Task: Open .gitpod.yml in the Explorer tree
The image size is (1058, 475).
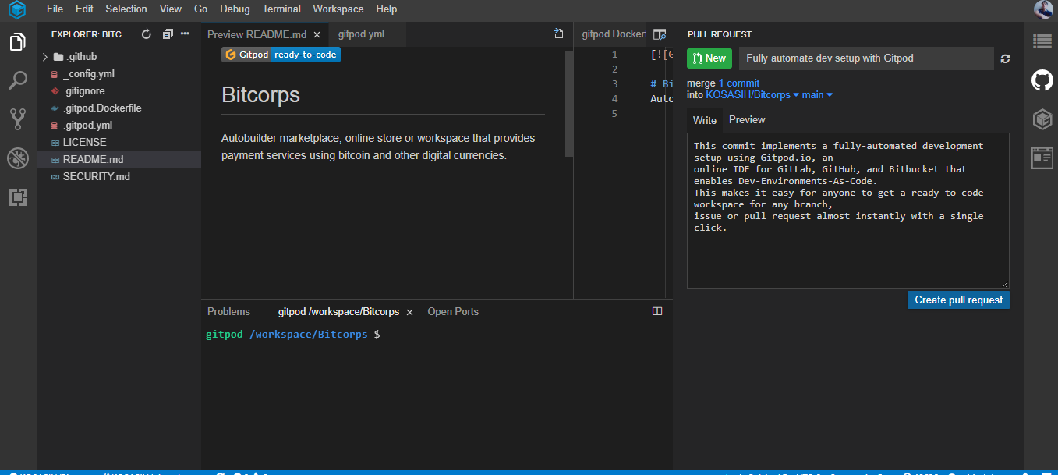Action: pos(119,126)
